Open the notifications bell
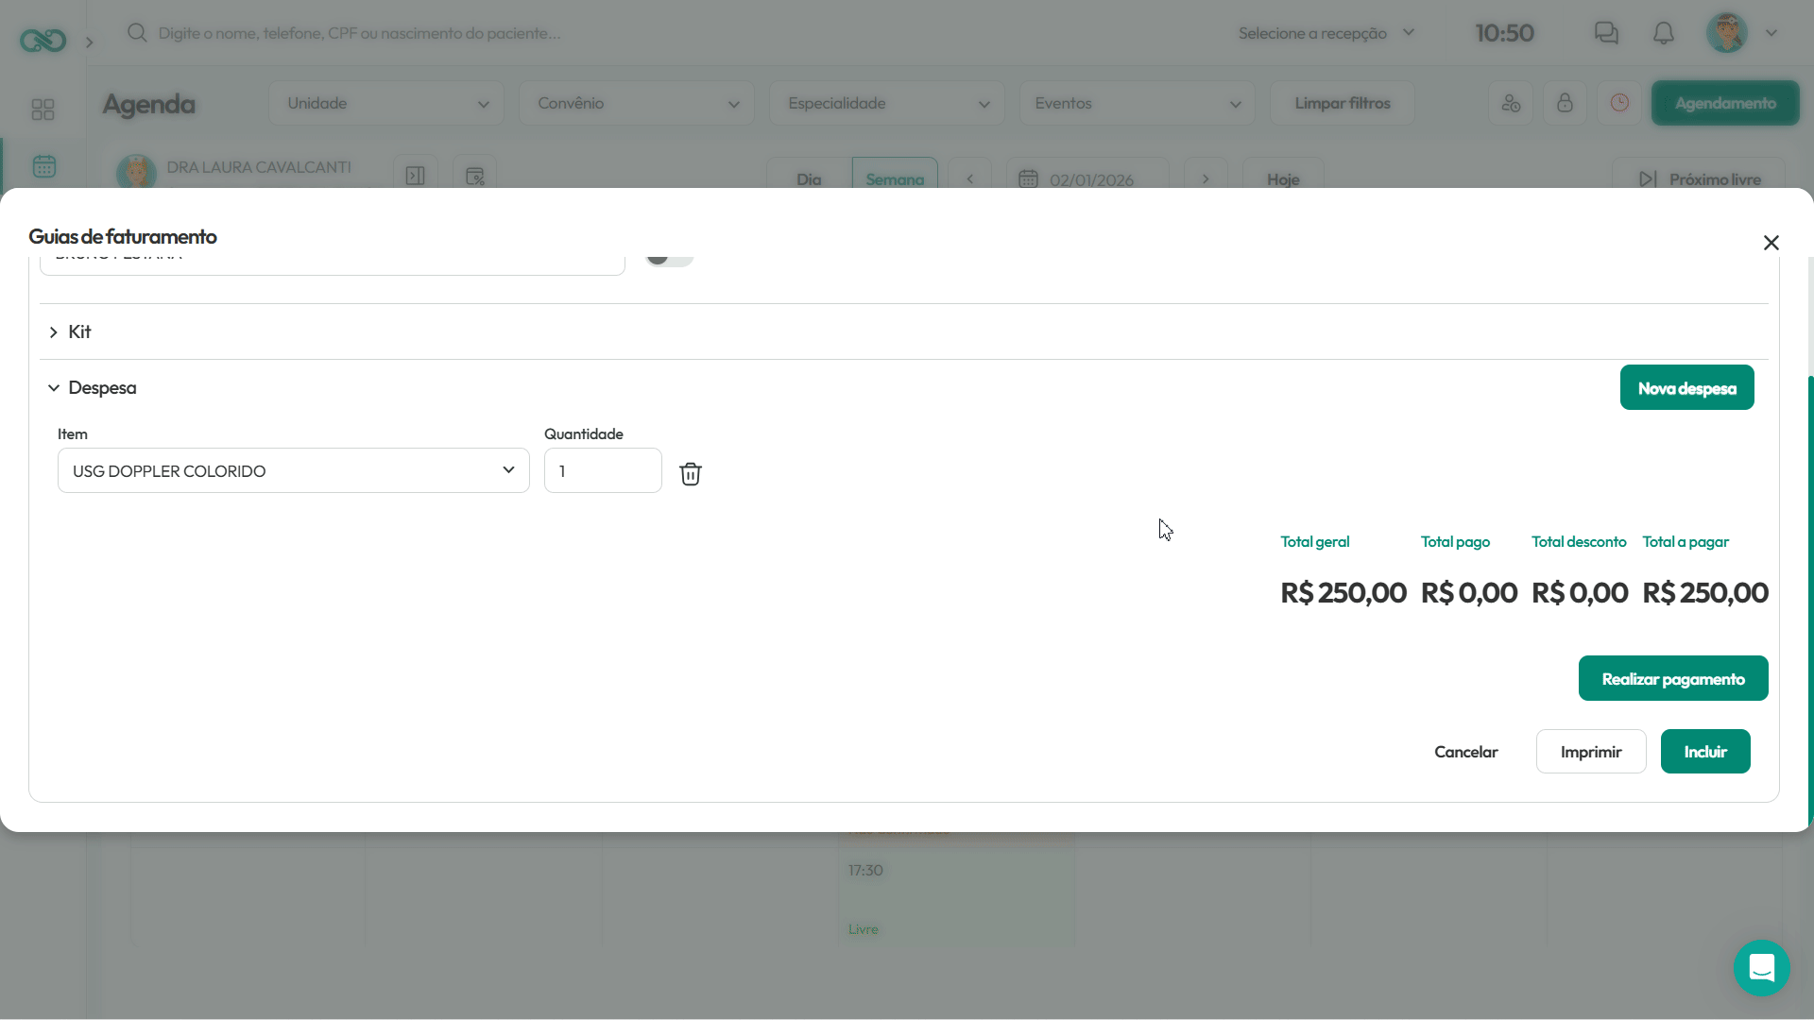1814x1020 pixels. click(1664, 33)
